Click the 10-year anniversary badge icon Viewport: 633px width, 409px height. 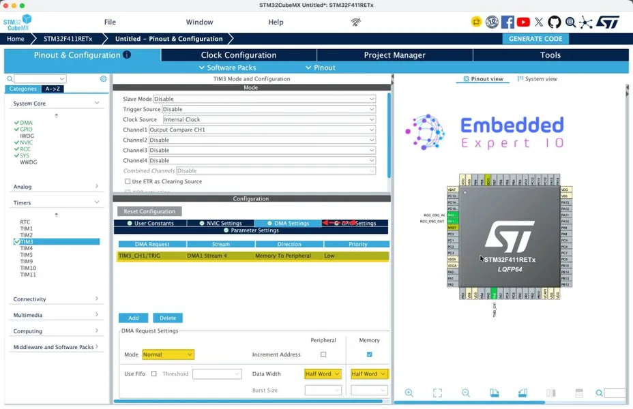[492, 22]
